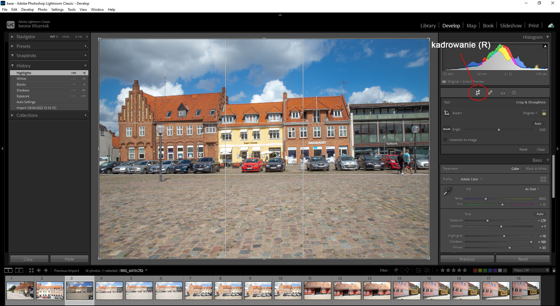The width and height of the screenshot is (560, 306).
Task: Enable Constrain to Image checkbox
Action: [x=445, y=140]
